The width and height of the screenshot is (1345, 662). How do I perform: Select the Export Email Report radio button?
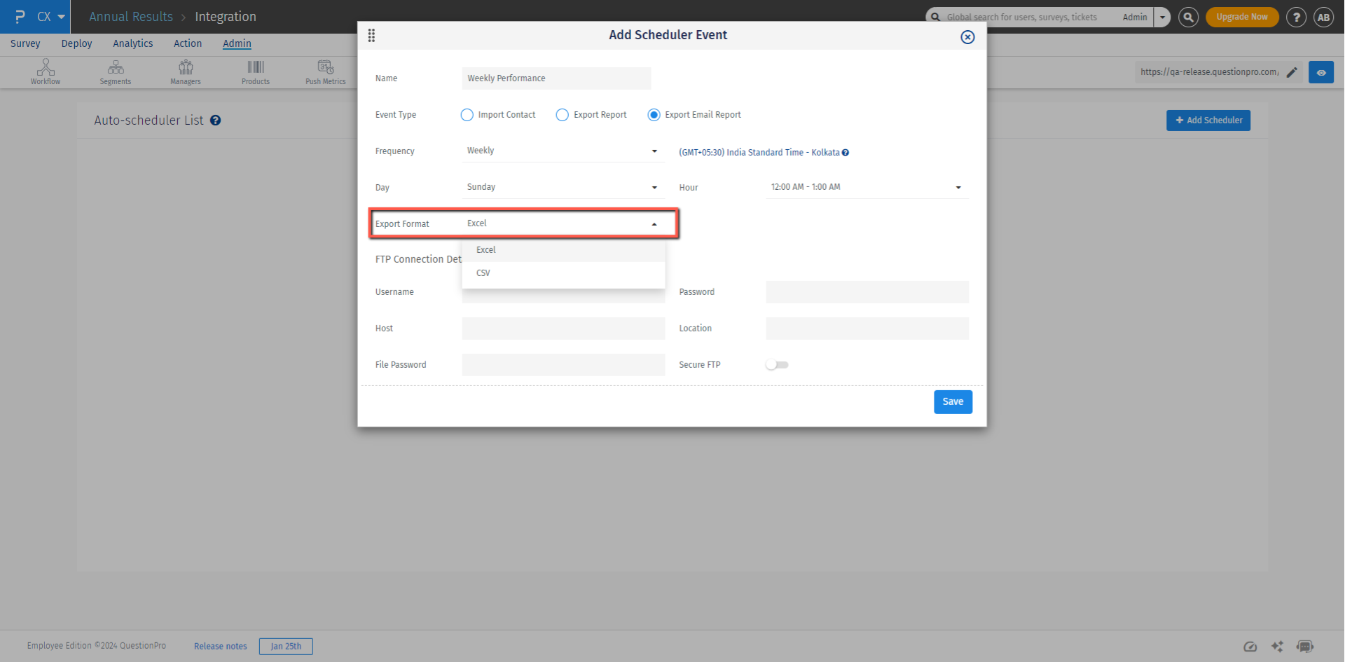654,115
